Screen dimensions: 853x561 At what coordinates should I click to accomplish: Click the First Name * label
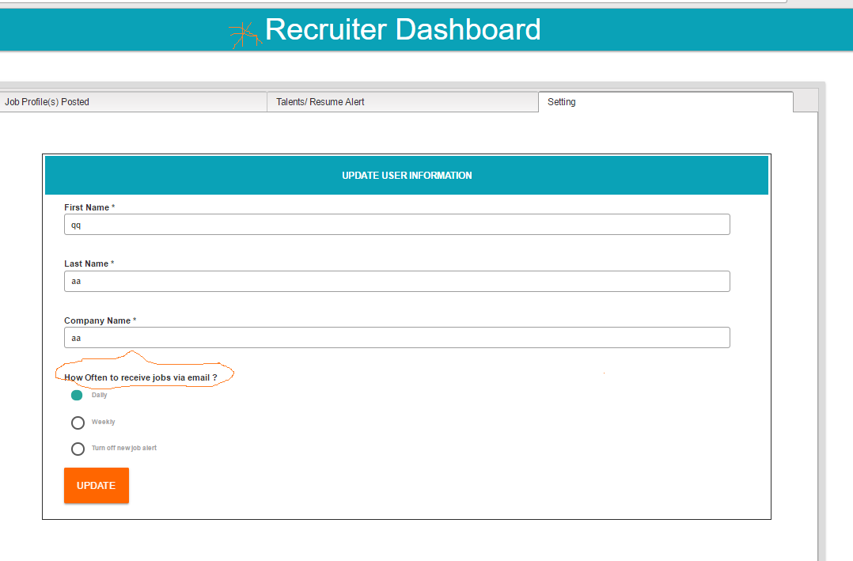tap(89, 207)
